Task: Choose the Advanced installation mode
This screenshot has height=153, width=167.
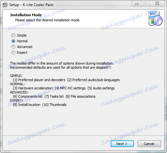Action: pyautogui.click(x=22, y=47)
